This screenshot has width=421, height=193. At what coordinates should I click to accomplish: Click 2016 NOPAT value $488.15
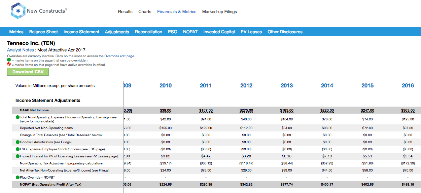click(408, 185)
